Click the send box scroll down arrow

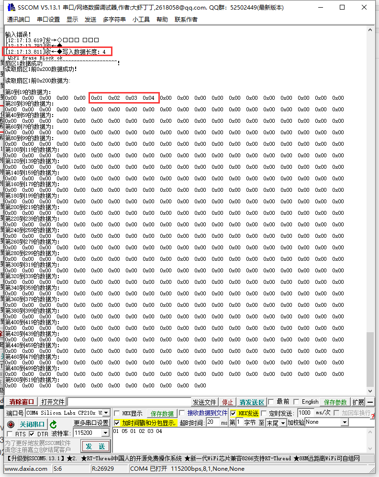pyautogui.click(x=370, y=449)
